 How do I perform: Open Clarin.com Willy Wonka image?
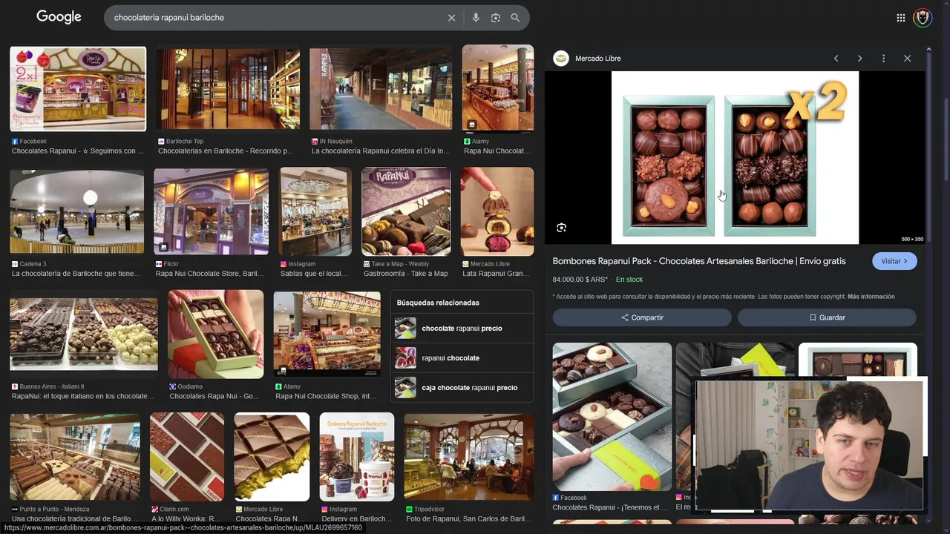187,457
